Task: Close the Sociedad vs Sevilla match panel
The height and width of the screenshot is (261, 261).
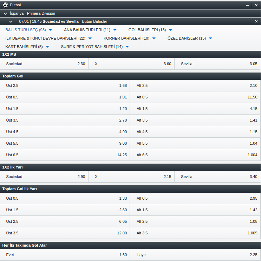Action: coord(256,21)
